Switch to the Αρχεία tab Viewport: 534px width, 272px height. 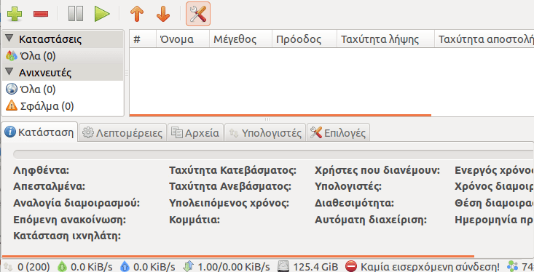tap(195, 132)
